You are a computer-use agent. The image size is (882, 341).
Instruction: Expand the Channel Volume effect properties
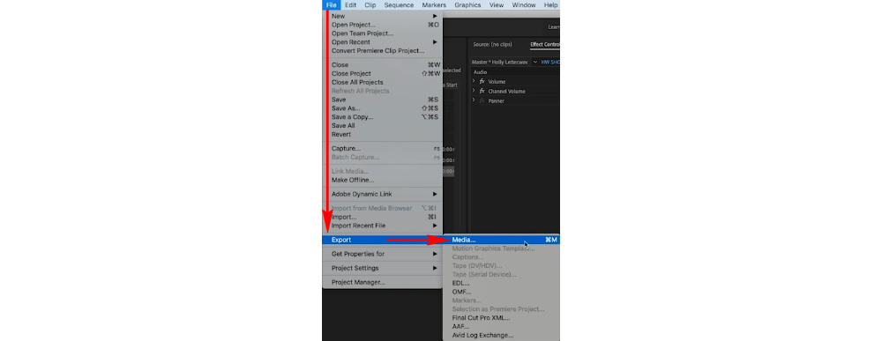474,91
